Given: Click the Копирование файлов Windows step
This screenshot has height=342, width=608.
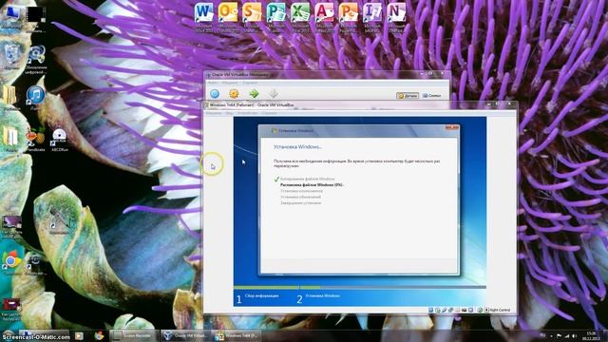Looking at the screenshot, I should point(307,180).
